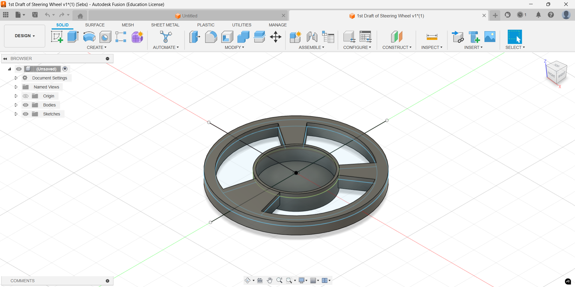Activate the Pan tool in the navigation bar

click(270, 280)
